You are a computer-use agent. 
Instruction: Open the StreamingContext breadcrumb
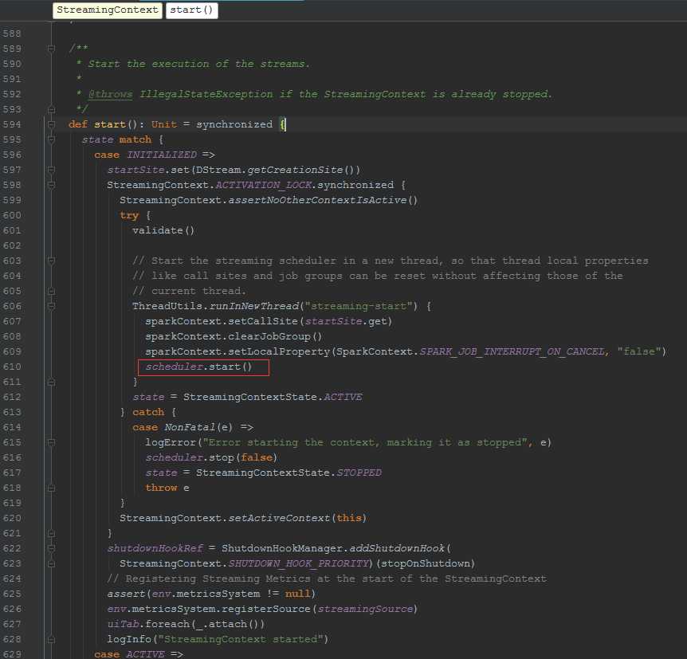coord(108,10)
